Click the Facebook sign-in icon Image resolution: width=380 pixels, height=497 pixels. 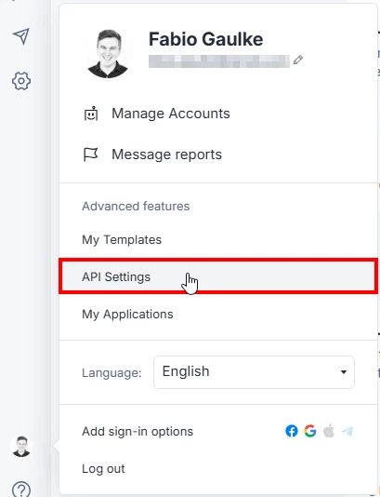292,431
